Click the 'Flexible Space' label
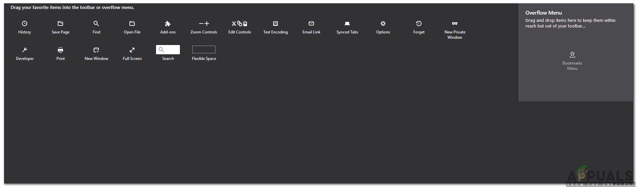This screenshot has width=637, height=187. [204, 59]
